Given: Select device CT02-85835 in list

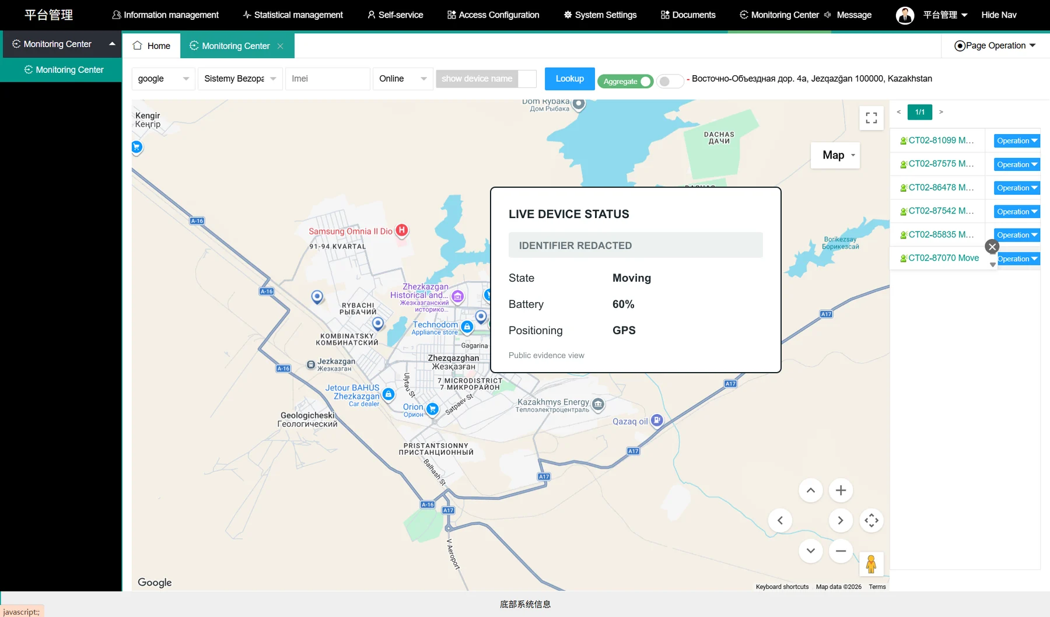Looking at the screenshot, I should pos(937,235).
